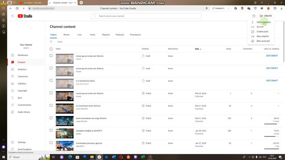285x160 pixels.
Task: Click the page vertical scrollbar
Action: (284, 42)
